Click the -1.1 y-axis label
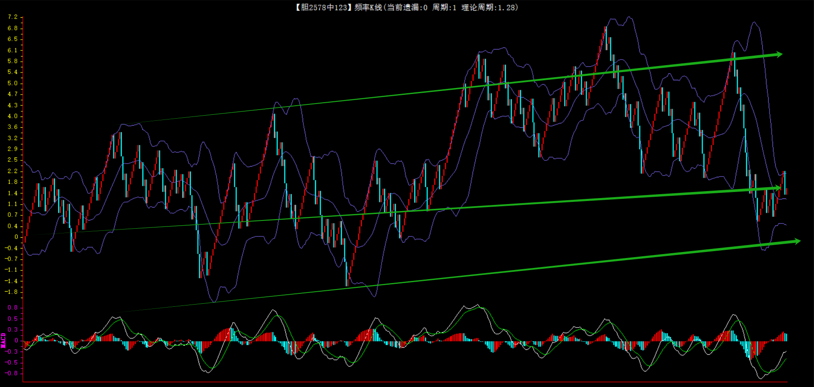814x387 pixels. click(11, 270)
